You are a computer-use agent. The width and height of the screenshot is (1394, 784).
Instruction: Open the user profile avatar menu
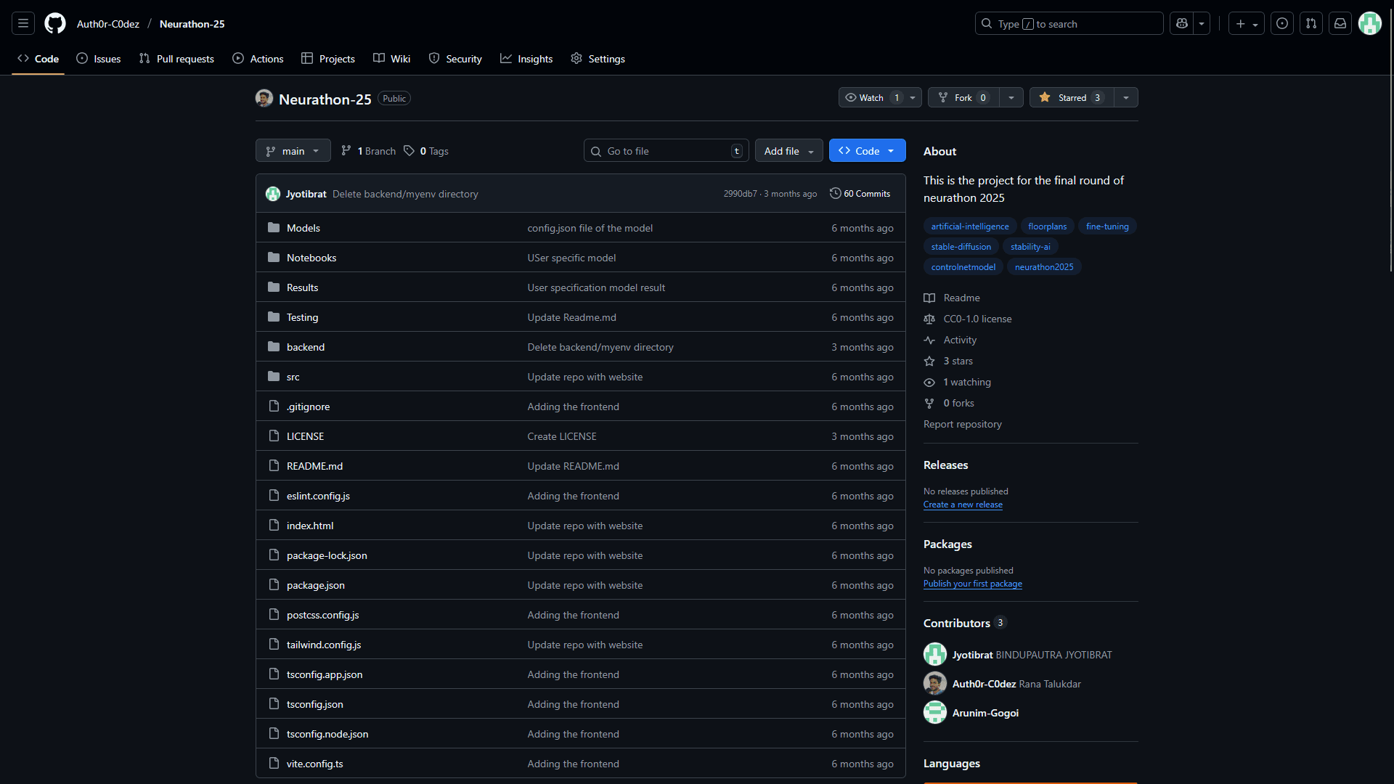coord(1370,24)
